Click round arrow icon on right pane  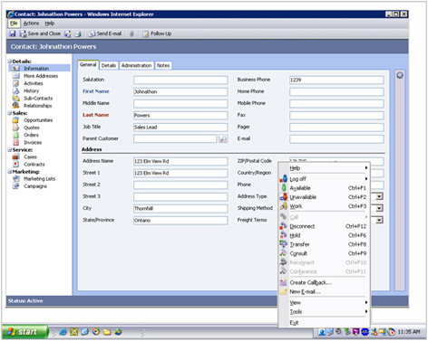pos(400,75)
